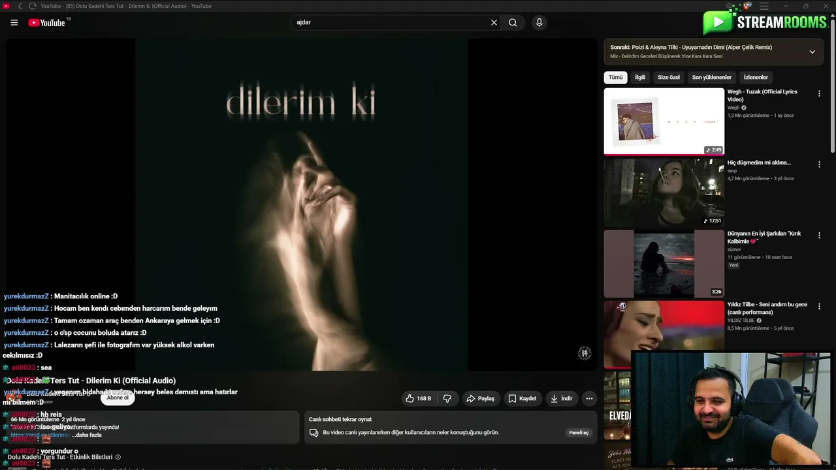Open options menu for Hiç düşmedim mi aklına
Viewport: 836px width, 470px height.
[x=819, y=164]
